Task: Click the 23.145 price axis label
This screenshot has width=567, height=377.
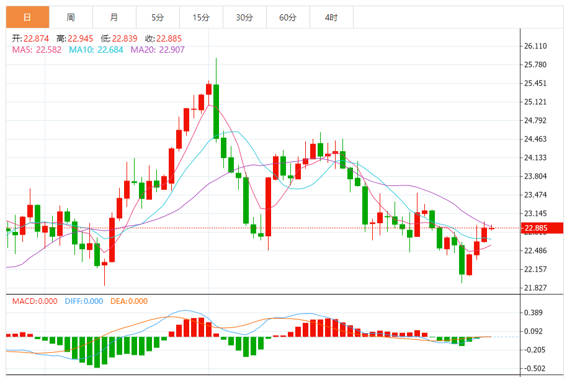Action: 535,214
